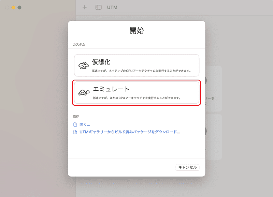The height and width of the screenshot is (197, 273).
Task: Toggle the sidebar icon in UTM toolbar
Action: click(98, 7)
